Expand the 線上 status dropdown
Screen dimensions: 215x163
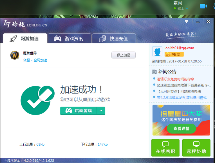187,8
